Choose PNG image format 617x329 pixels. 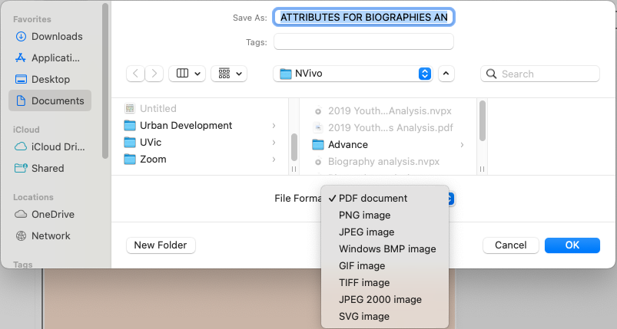pyautogui.click(x=364, y=215)
